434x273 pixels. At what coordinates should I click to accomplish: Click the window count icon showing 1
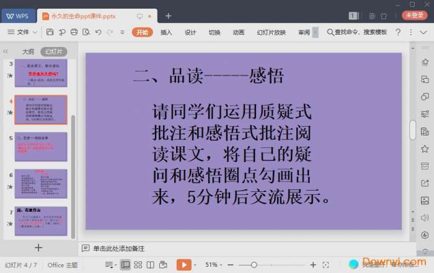click(x=353, y=15)
